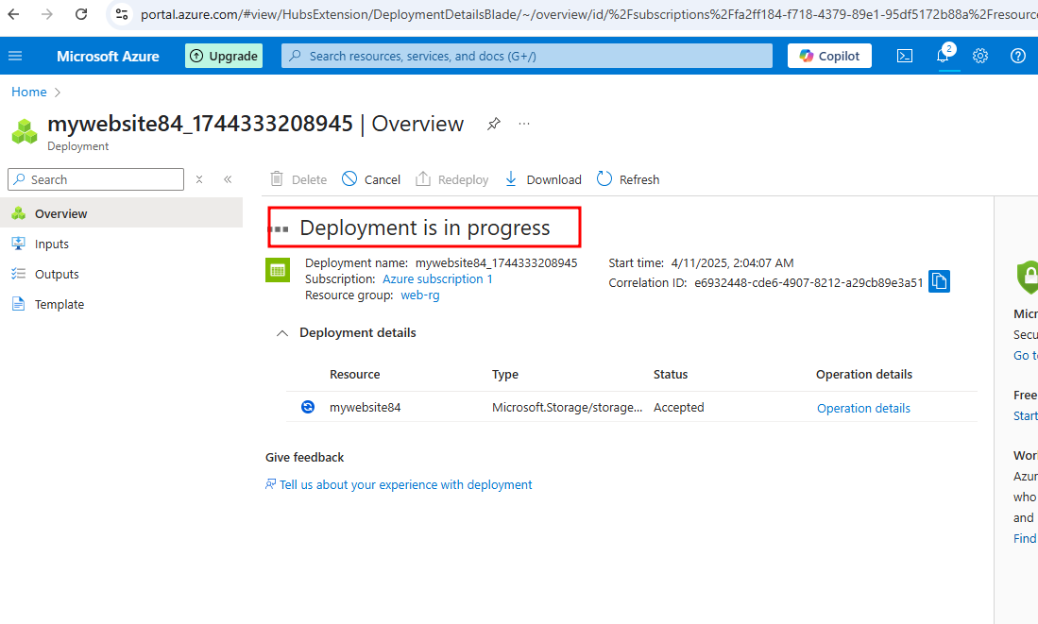Click the Operation details column header

864,375
